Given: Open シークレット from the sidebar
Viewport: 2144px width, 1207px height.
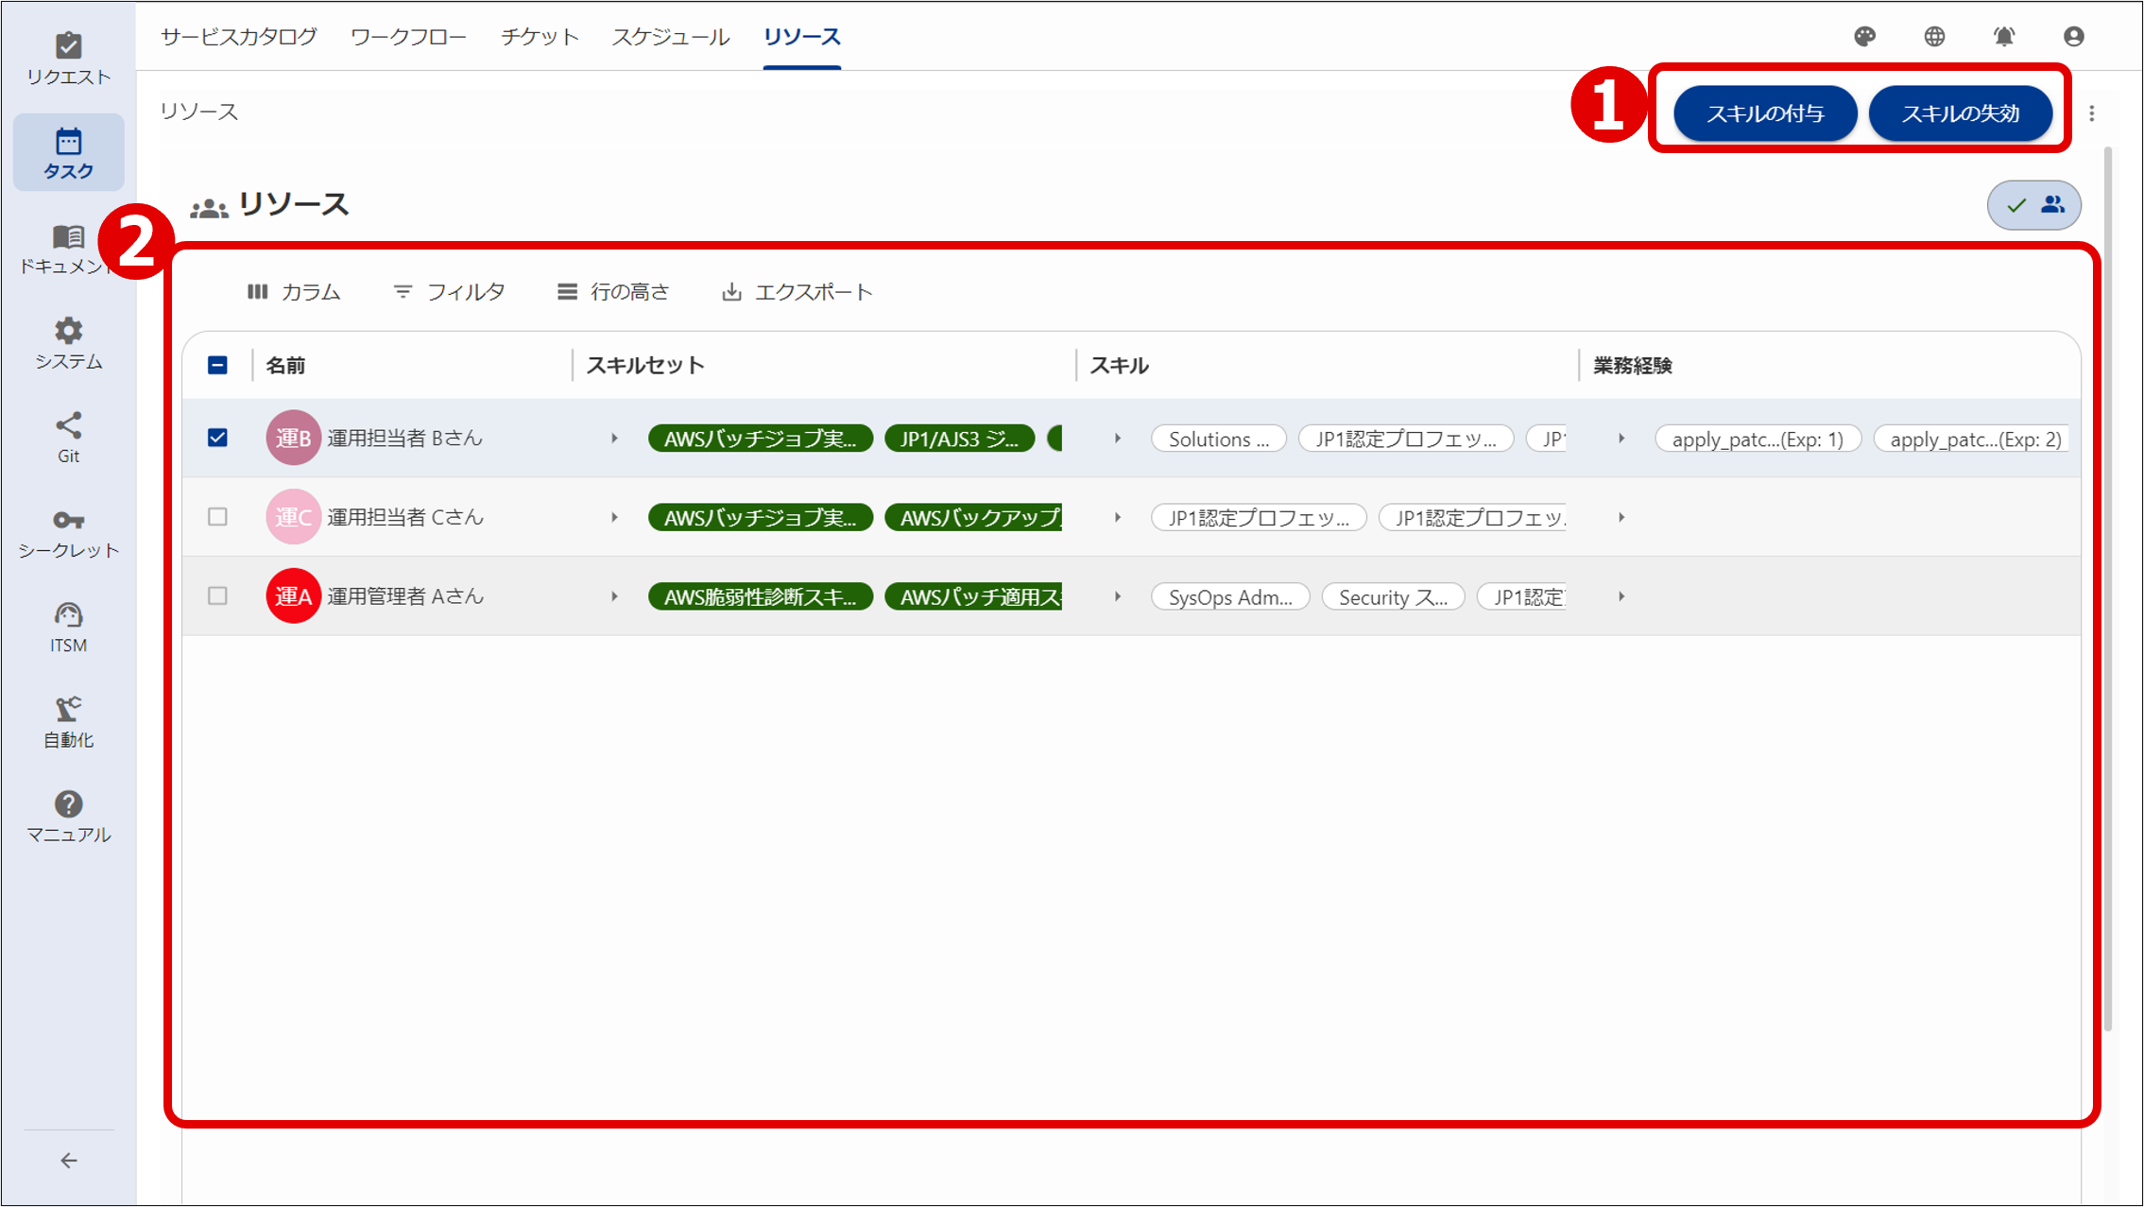Looking at the screenshot, I should point(68,531).
